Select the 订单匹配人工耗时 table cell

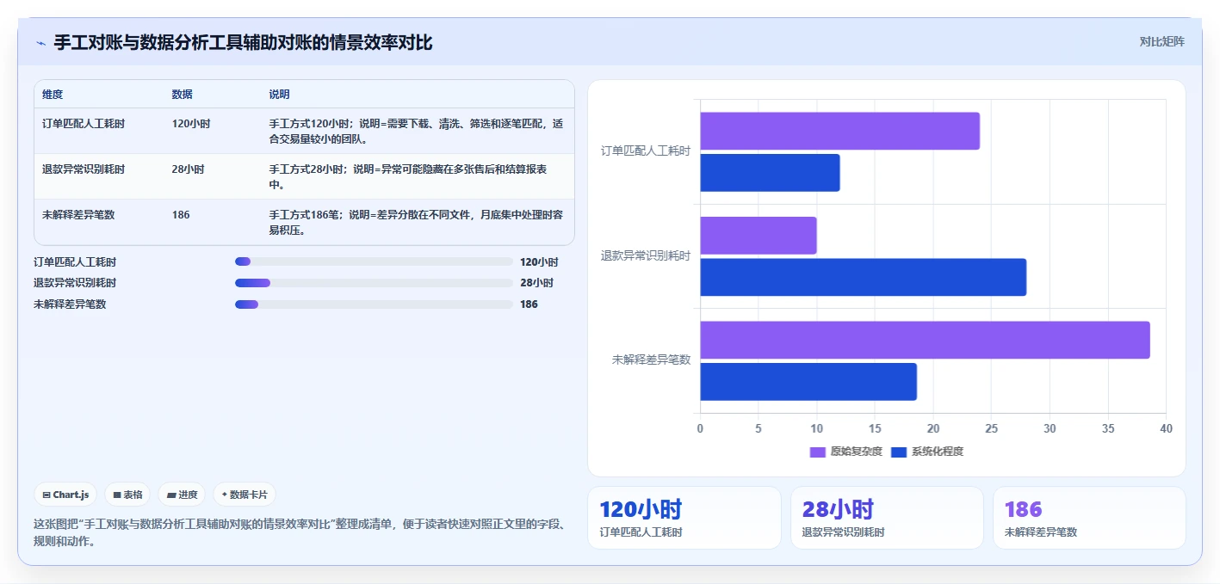click(x=84, y=124)
